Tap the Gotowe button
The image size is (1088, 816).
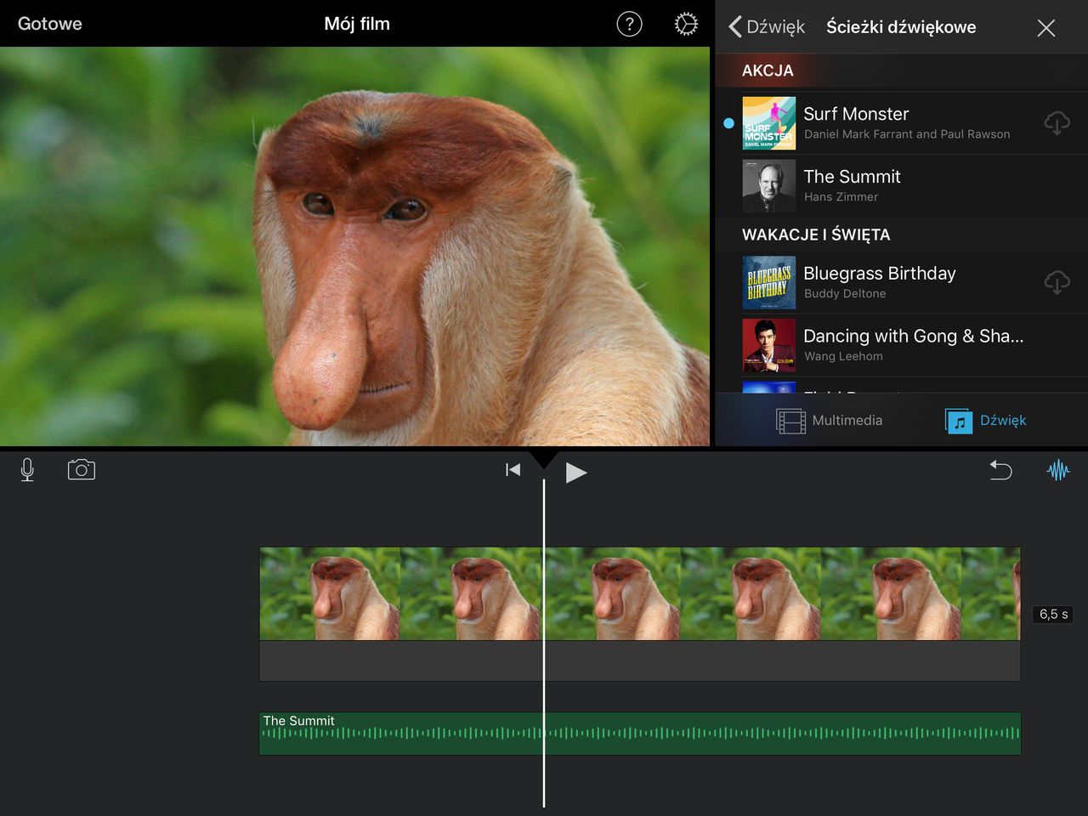[50, 24]
